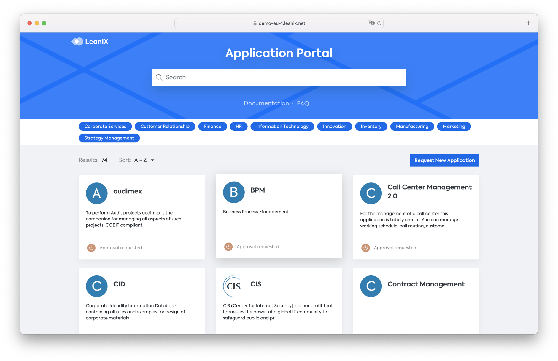
Task: Click the clock icon on BPM's approval badge
Action: click(x=228, y=246)
